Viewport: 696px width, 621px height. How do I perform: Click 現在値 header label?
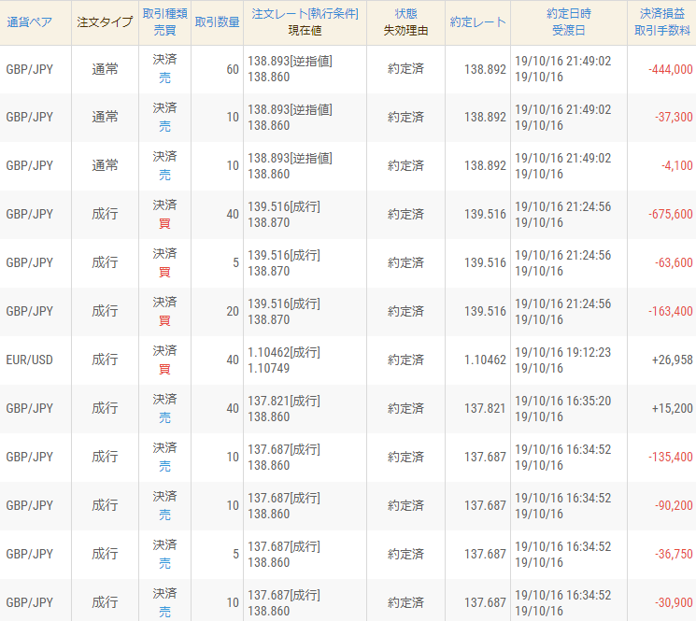305,31
